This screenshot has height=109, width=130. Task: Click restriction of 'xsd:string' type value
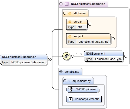click(x=93, y=42)
